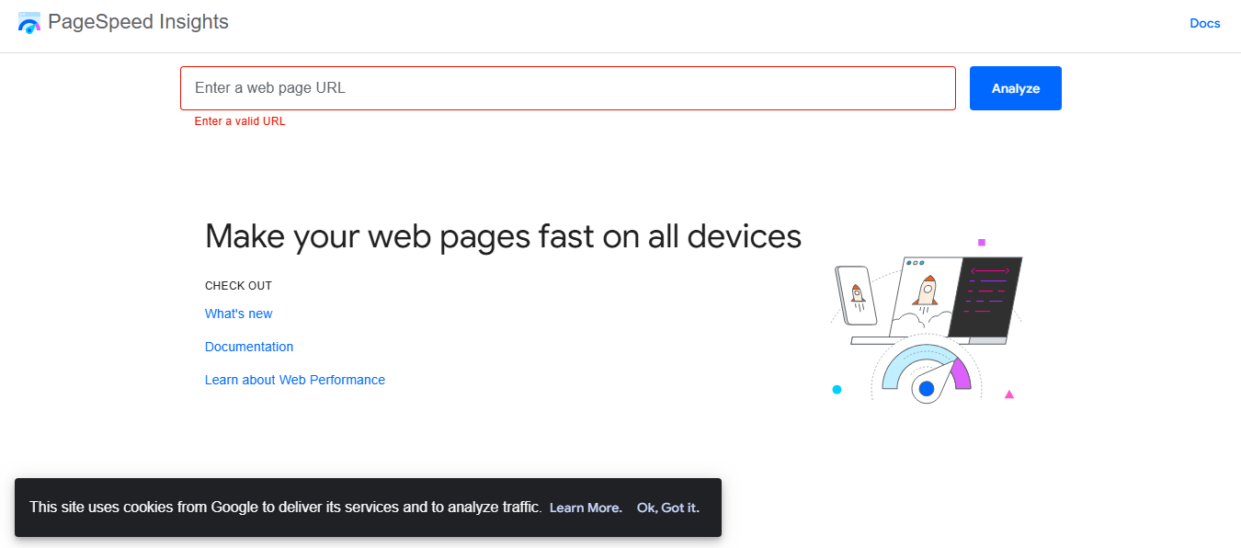Open the What's new link
The height and width of the screenshot is (548, 1241).
238,314
